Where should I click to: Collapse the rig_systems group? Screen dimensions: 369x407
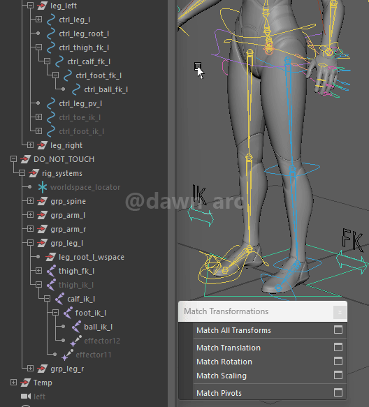pos(22,173)
